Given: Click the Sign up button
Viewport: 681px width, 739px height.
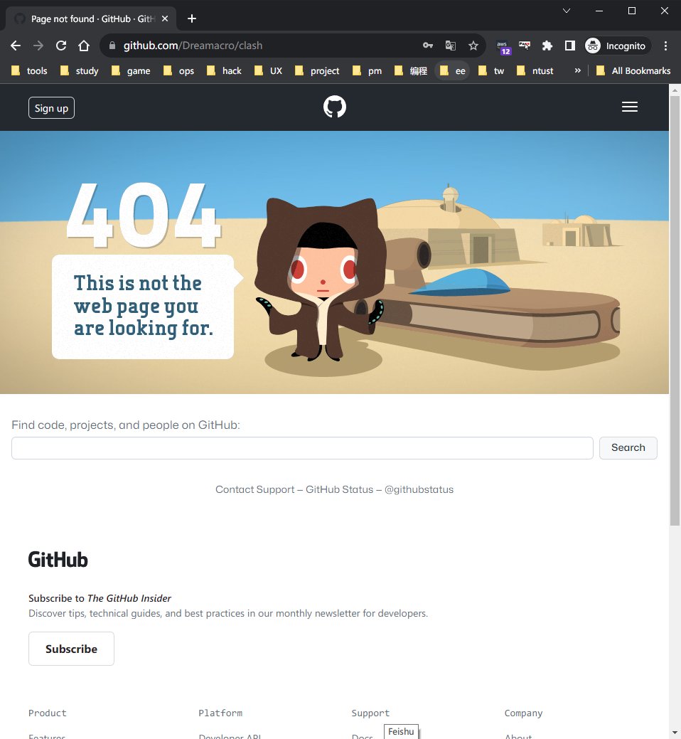Looking at the screenshot, I should 51,108.
